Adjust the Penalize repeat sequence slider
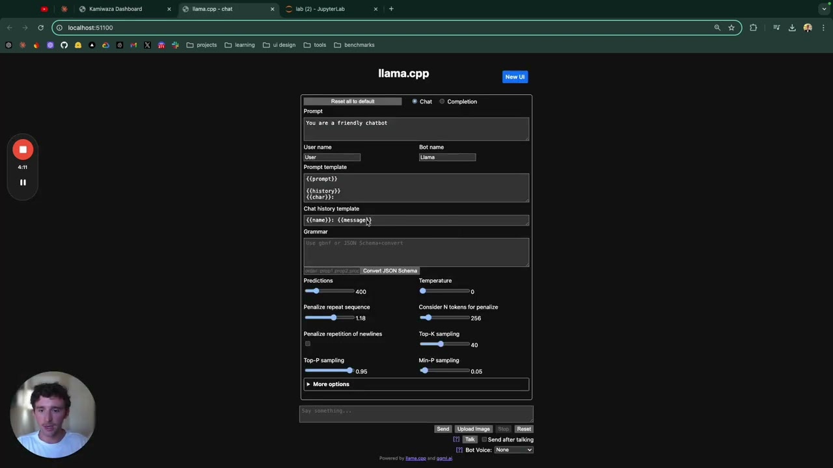The height and width of the screenshot is (468, 833). (x=329, y=318)
